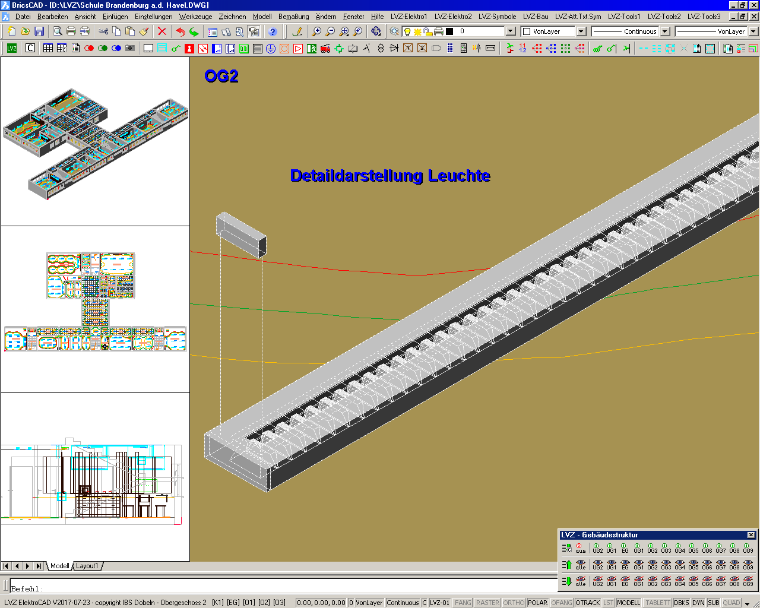Click the diode symbol icon
The image size is (760, 608).
[394, 48]
